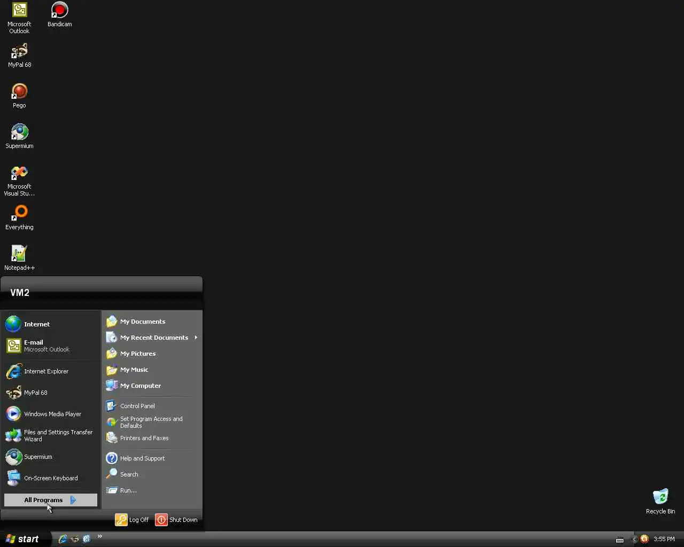684x547 pixels.
Task: Select the Everything search desktop icon
Action: tap(19, 217)
